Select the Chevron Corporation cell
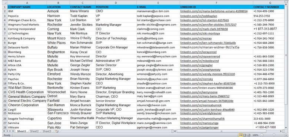289x137 pixels. click(27, 105)
